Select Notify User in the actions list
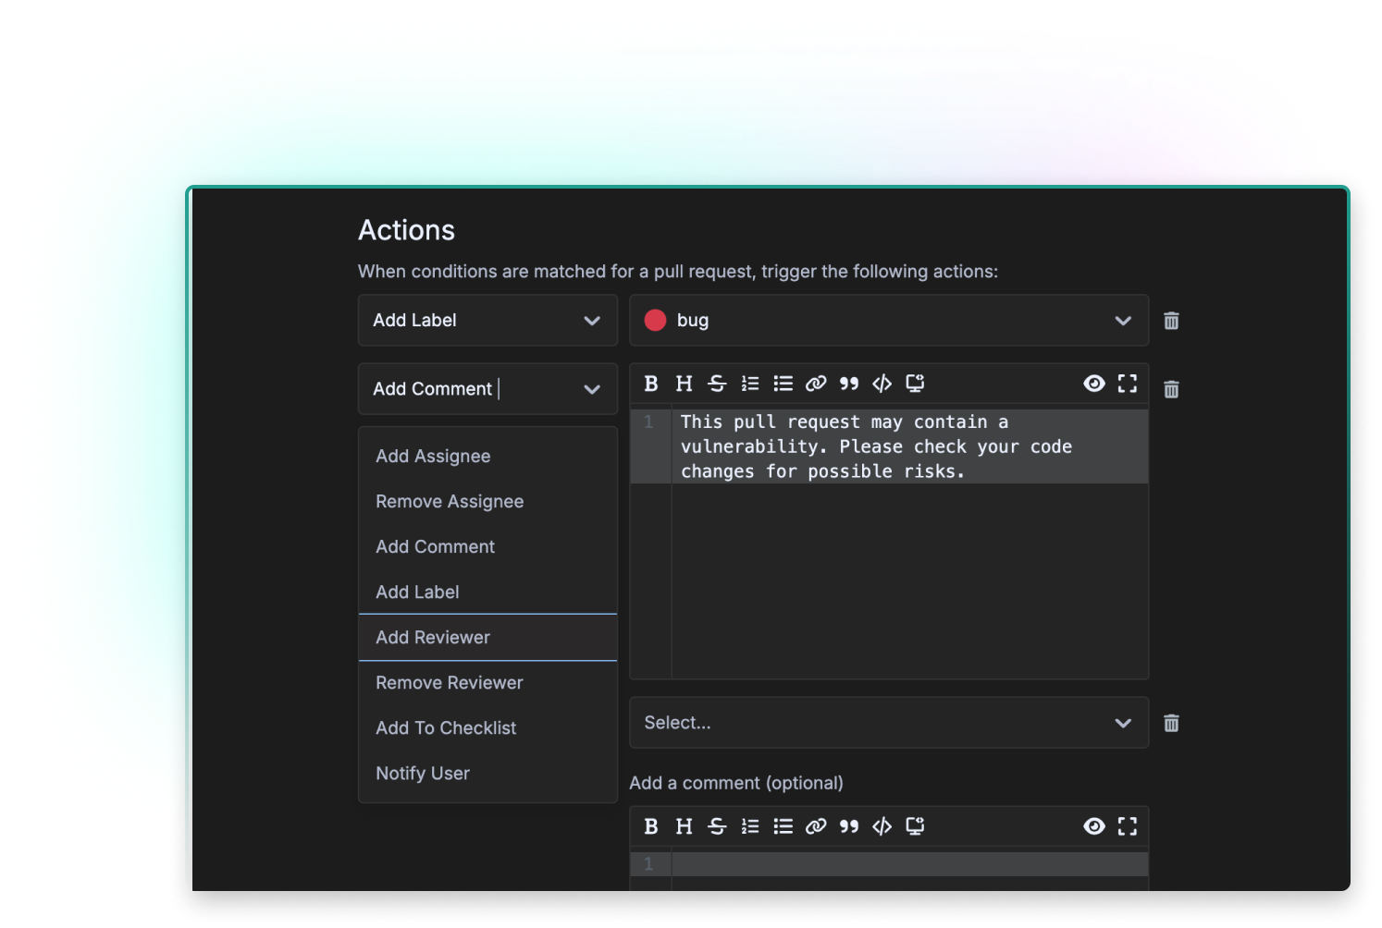Image resolution: width=1382 pixels, height=928 pixels. (422, 773)
